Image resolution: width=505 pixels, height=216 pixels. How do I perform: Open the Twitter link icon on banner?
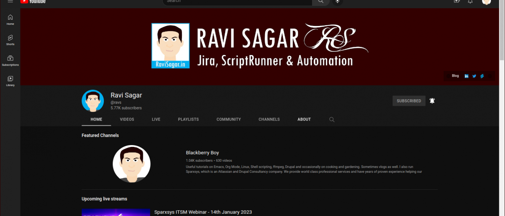pyautogui.click(x=474, y=76)
